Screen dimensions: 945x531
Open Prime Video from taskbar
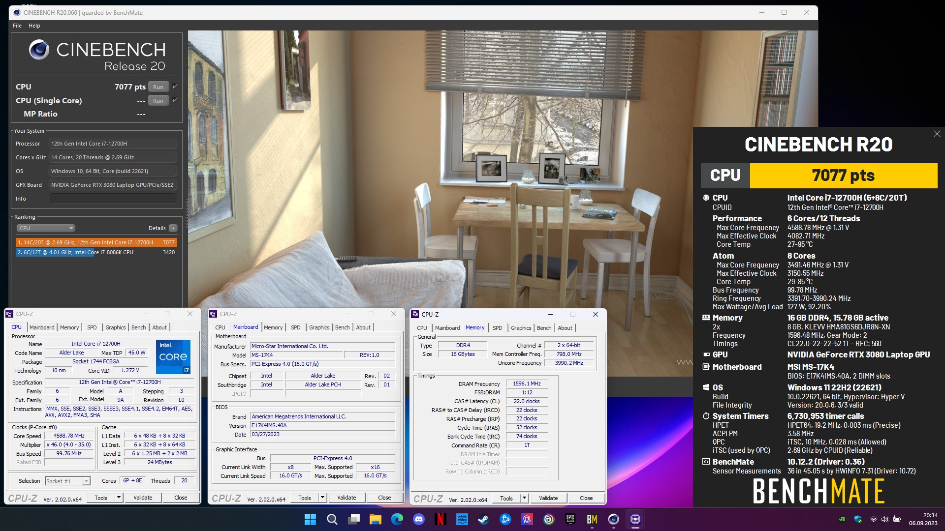(x=462, y=519)
